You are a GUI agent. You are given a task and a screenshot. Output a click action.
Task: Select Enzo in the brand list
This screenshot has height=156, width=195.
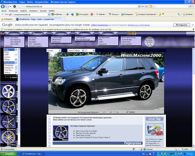click(x=6, y=52)
